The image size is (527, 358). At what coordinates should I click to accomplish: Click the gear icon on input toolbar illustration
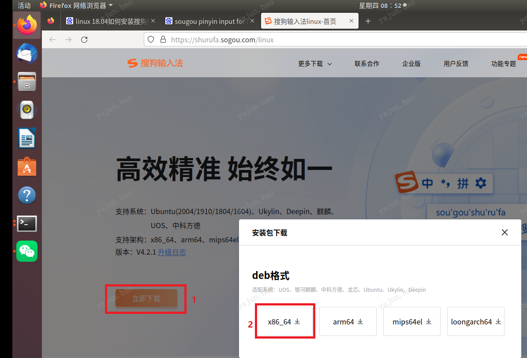(481, 183)
